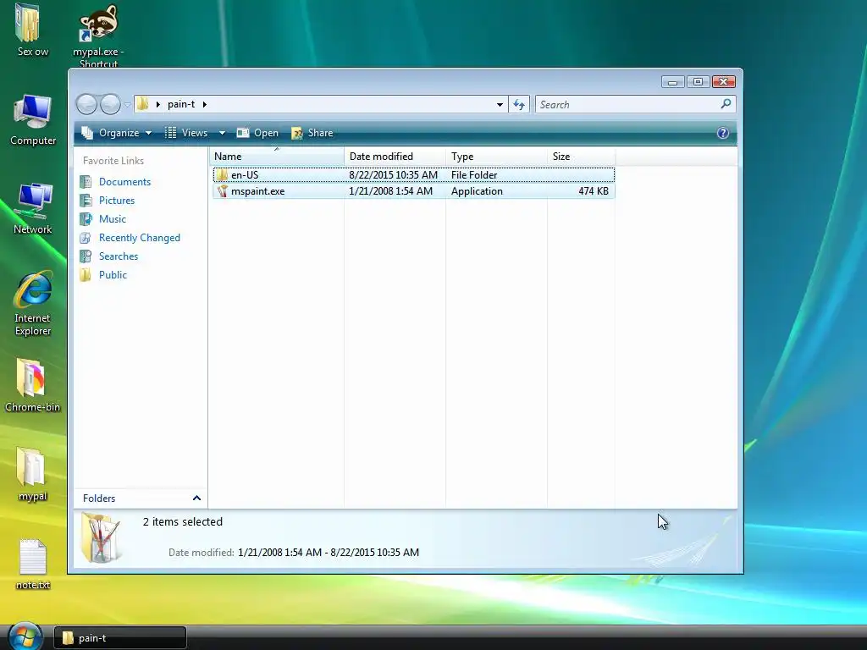
Task: Click the 1/21/2008 1:54 AM date cell
Action: [x=390, y=191]
